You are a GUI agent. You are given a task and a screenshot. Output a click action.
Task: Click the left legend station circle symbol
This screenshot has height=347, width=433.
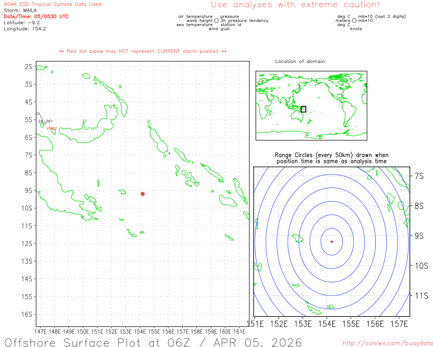pyautogui.click(x=216, y=21)
